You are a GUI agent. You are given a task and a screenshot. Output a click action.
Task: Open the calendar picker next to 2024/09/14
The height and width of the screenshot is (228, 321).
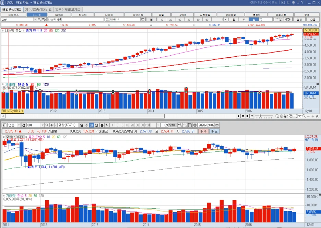143,20
